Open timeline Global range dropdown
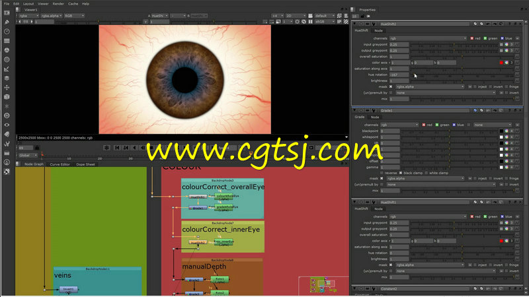This screenshot has height=297, width=529. [x=28, y=156]
